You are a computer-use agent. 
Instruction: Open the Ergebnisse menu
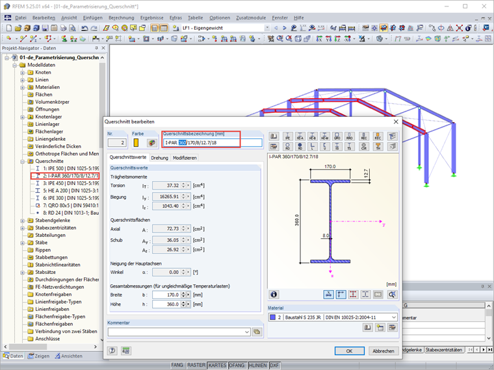coord(152,18)
